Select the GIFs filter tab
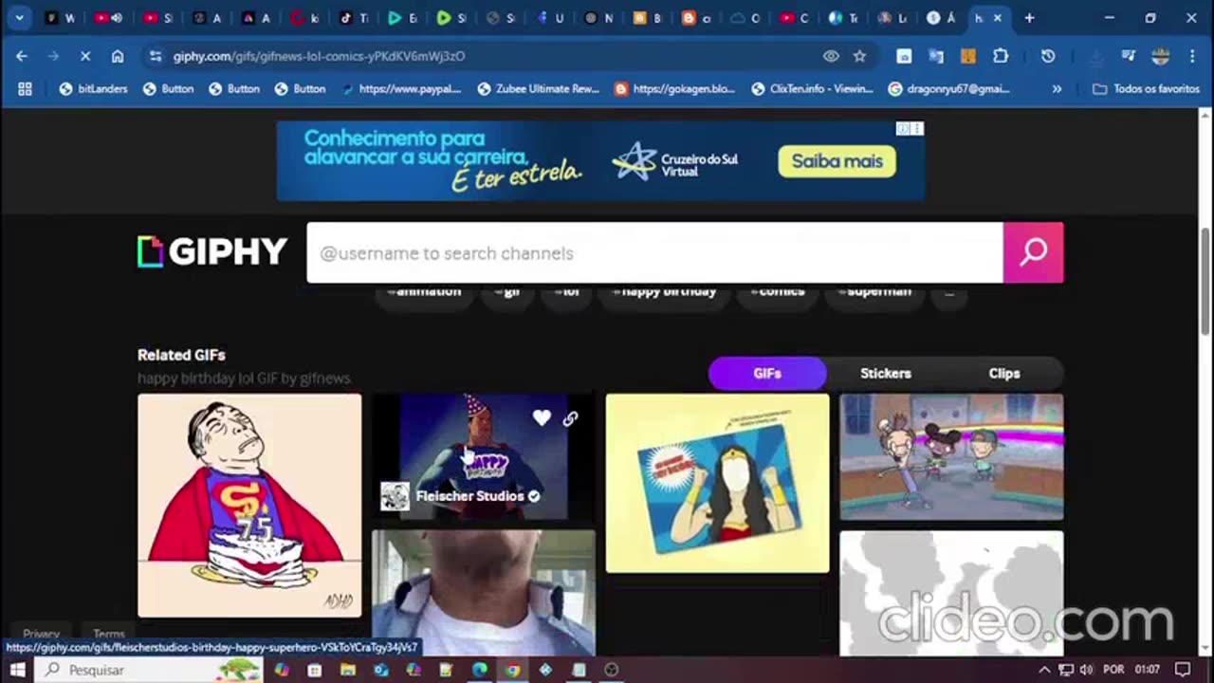1214x683 pixels. [x=767, y=373]
